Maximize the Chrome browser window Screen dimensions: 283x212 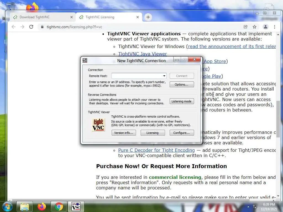tap(265, 13)
